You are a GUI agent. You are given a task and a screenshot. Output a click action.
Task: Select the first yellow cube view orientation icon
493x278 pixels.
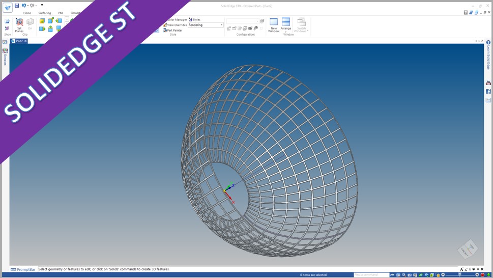pyautogui.click(x=42, y=21)
